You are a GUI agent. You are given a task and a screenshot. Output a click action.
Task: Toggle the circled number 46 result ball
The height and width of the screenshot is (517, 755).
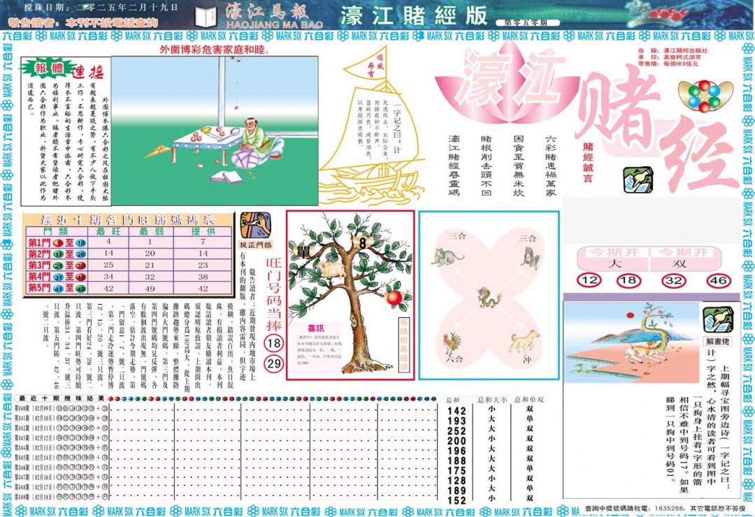(x=719, y=280)
